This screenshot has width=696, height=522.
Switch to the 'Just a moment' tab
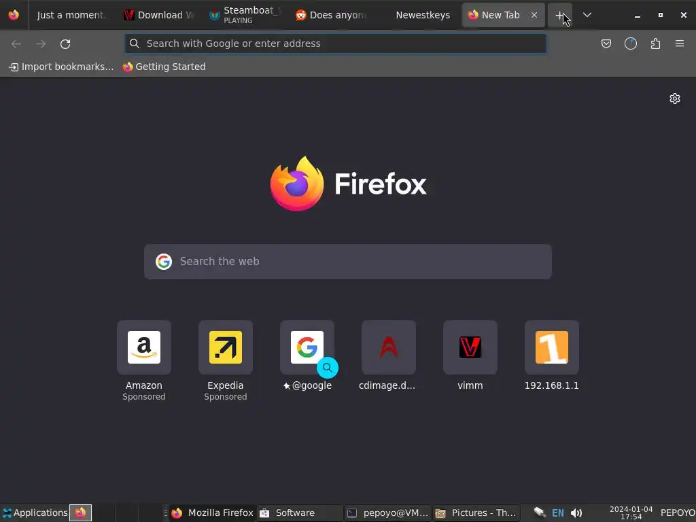[71, 15]
